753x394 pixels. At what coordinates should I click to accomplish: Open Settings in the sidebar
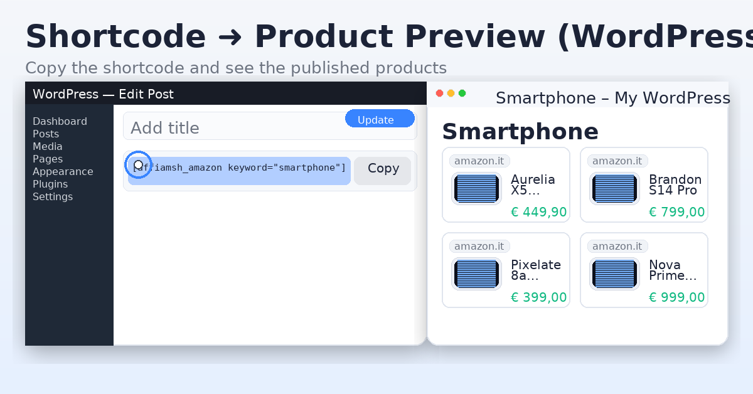tap(53, 196)
